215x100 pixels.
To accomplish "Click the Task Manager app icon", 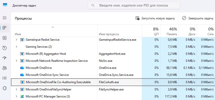I will tap(5, 5).
